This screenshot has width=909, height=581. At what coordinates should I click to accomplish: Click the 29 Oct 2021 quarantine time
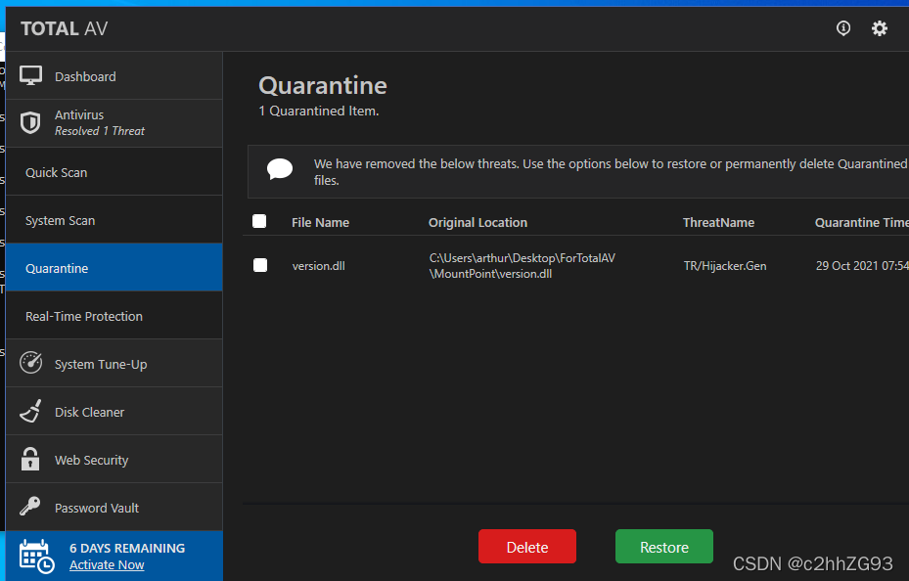(x=862, y=266)
